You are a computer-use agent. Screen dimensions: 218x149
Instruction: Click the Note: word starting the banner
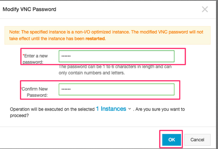click(15, 32)
